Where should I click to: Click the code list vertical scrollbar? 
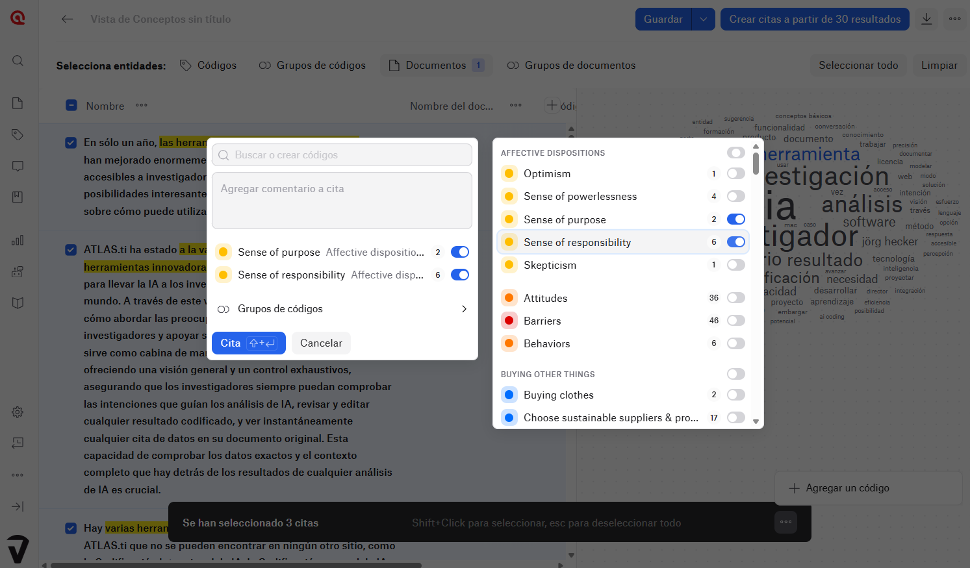[x=756, y=162]
